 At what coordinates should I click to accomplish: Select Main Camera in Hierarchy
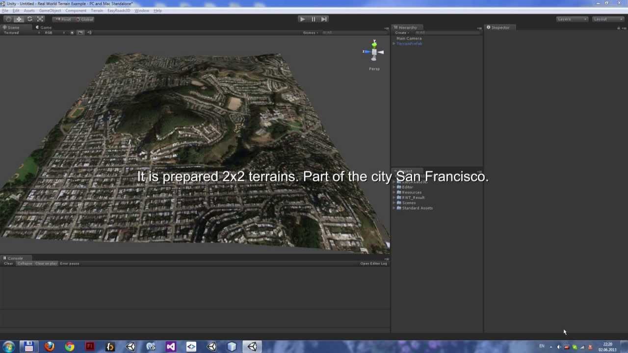coord(409,38)
